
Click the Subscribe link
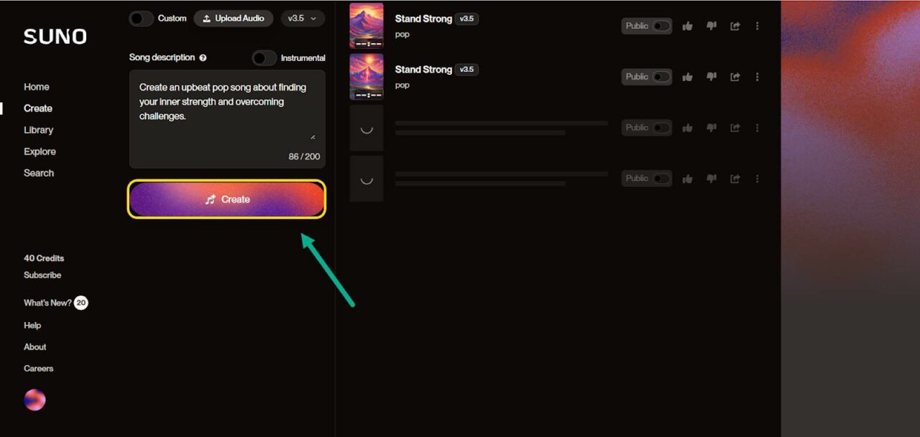point(42,275)
